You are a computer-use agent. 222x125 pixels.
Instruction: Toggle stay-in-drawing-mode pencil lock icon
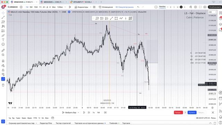[x=3, y=66]
